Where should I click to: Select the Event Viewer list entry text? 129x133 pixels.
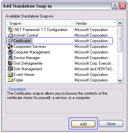click(24, 75)
